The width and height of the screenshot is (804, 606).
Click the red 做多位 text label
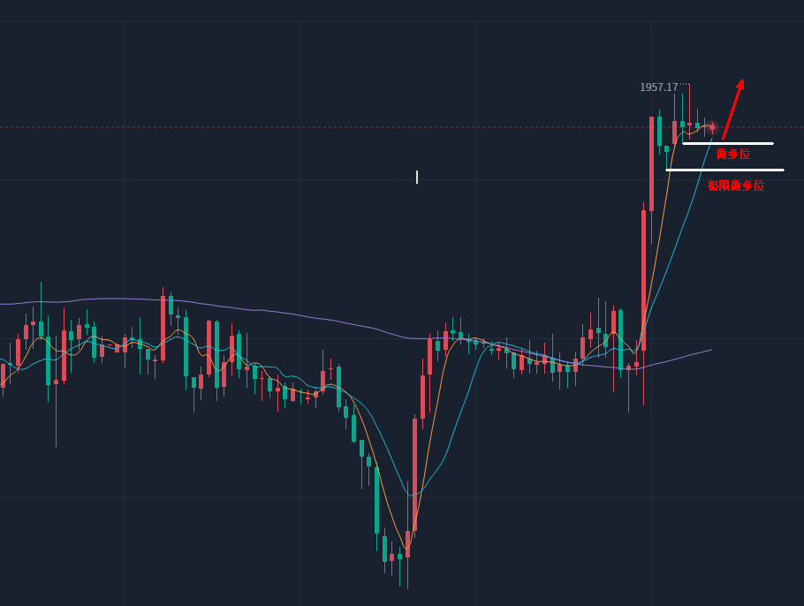coord(733,154)
